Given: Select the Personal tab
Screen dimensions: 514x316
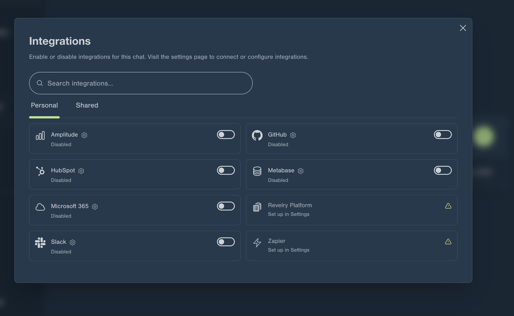Looking at the screenshot, I should coord(44,105).
